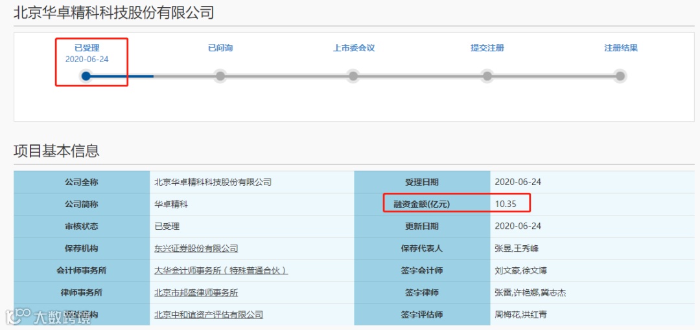Click the date 2020-06-24 under 已受理
This screenshot has width=700, height=330.
pyautogui.click(x=87, y=60)
